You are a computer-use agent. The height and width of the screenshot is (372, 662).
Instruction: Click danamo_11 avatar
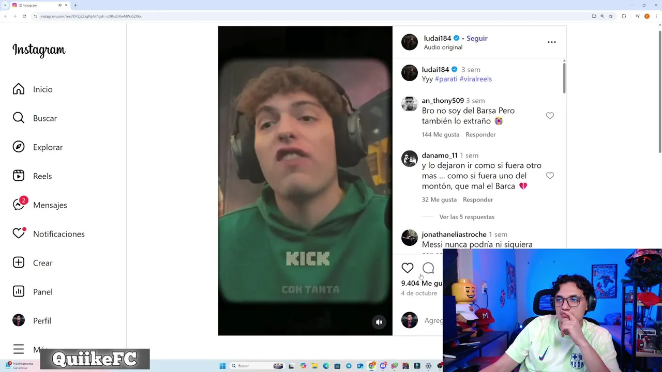pyautogui.click(x=410, y=159)
